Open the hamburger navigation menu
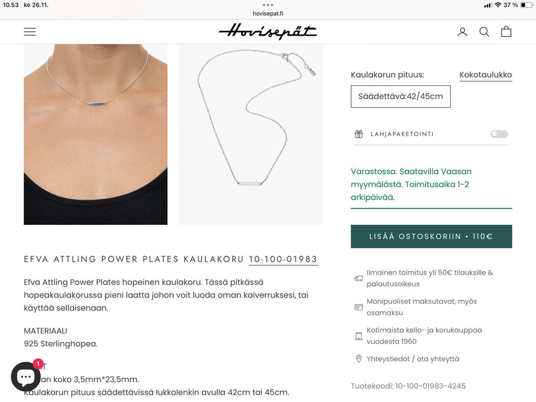Image resolution: width=536 pixels, height=402 pixels. (x=30, y=32)
